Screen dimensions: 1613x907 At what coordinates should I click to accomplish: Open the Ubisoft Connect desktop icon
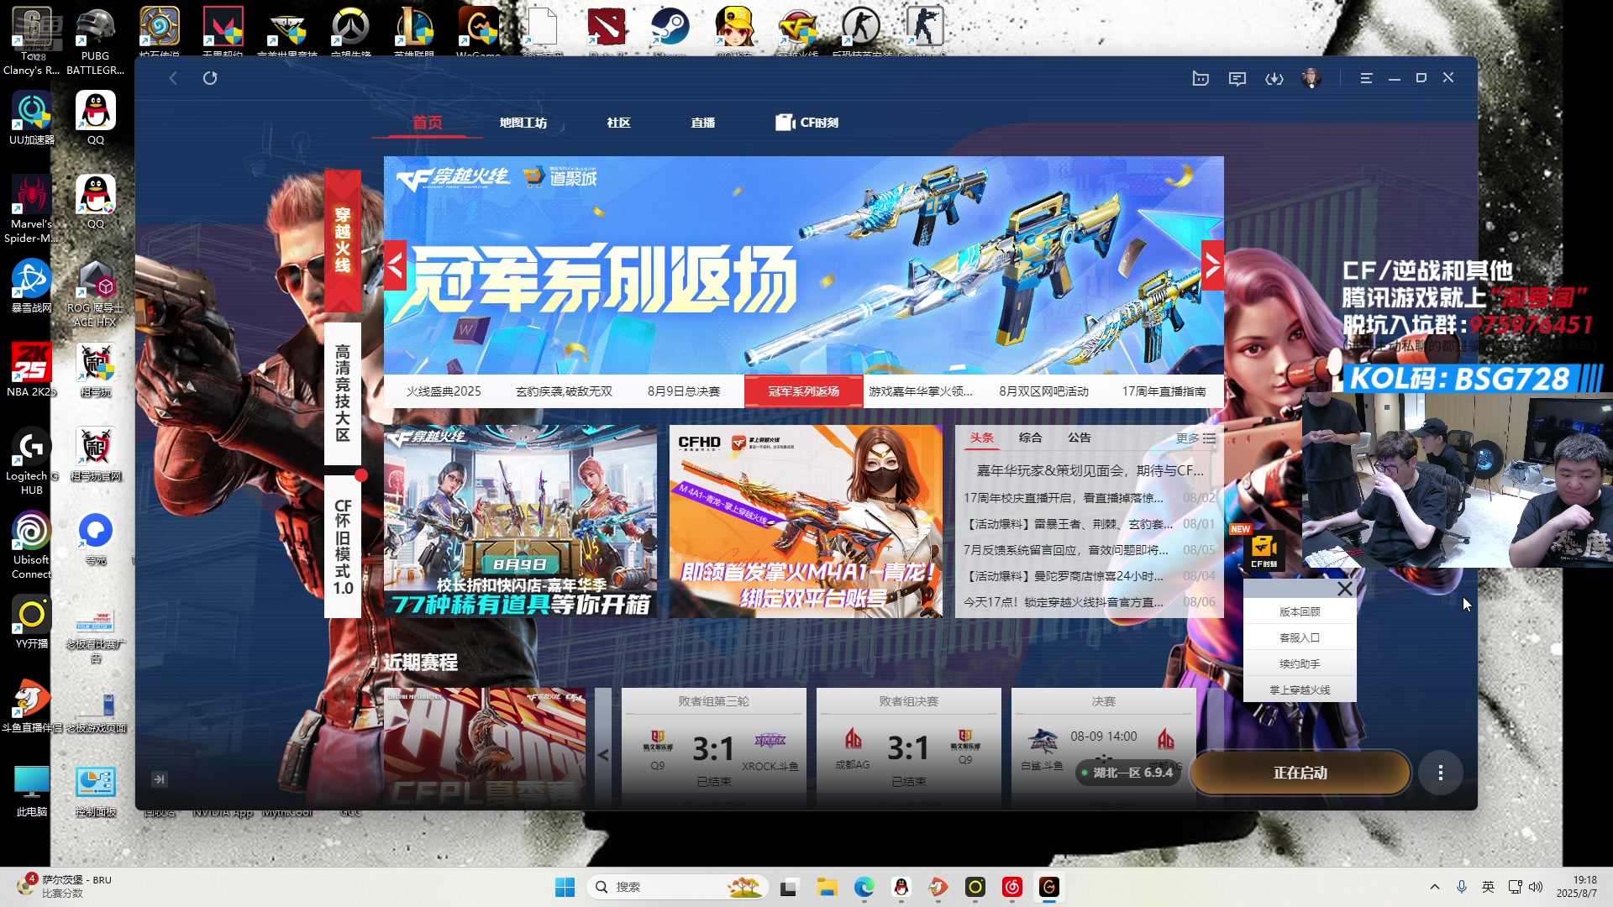pos(32,544)
